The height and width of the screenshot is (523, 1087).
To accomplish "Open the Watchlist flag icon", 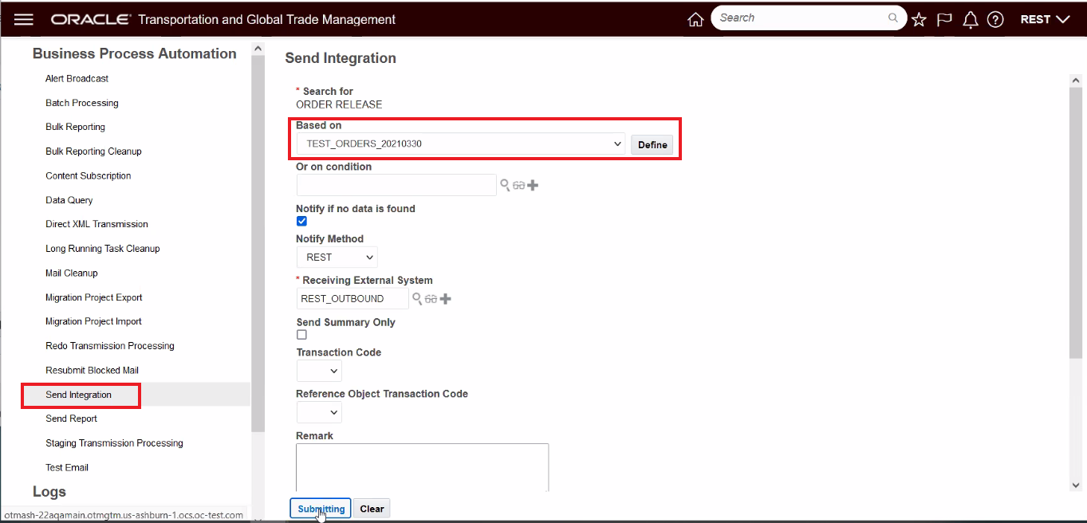I will click(944, 20).
